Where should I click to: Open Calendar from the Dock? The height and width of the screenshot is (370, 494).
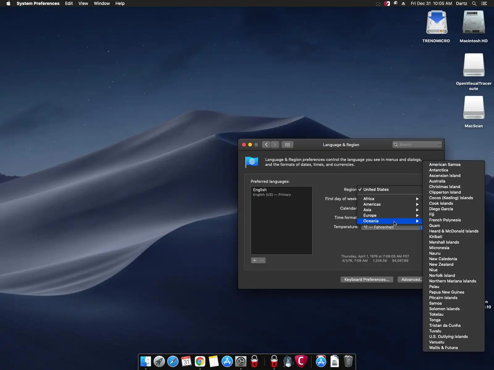click(186, 361)
